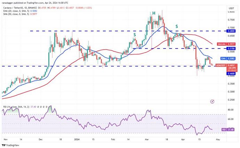Image resolution: width=240 pixels, height=148 pixels.
Task: Click the 80.00 RSI scale label
Action: [231, 110]
